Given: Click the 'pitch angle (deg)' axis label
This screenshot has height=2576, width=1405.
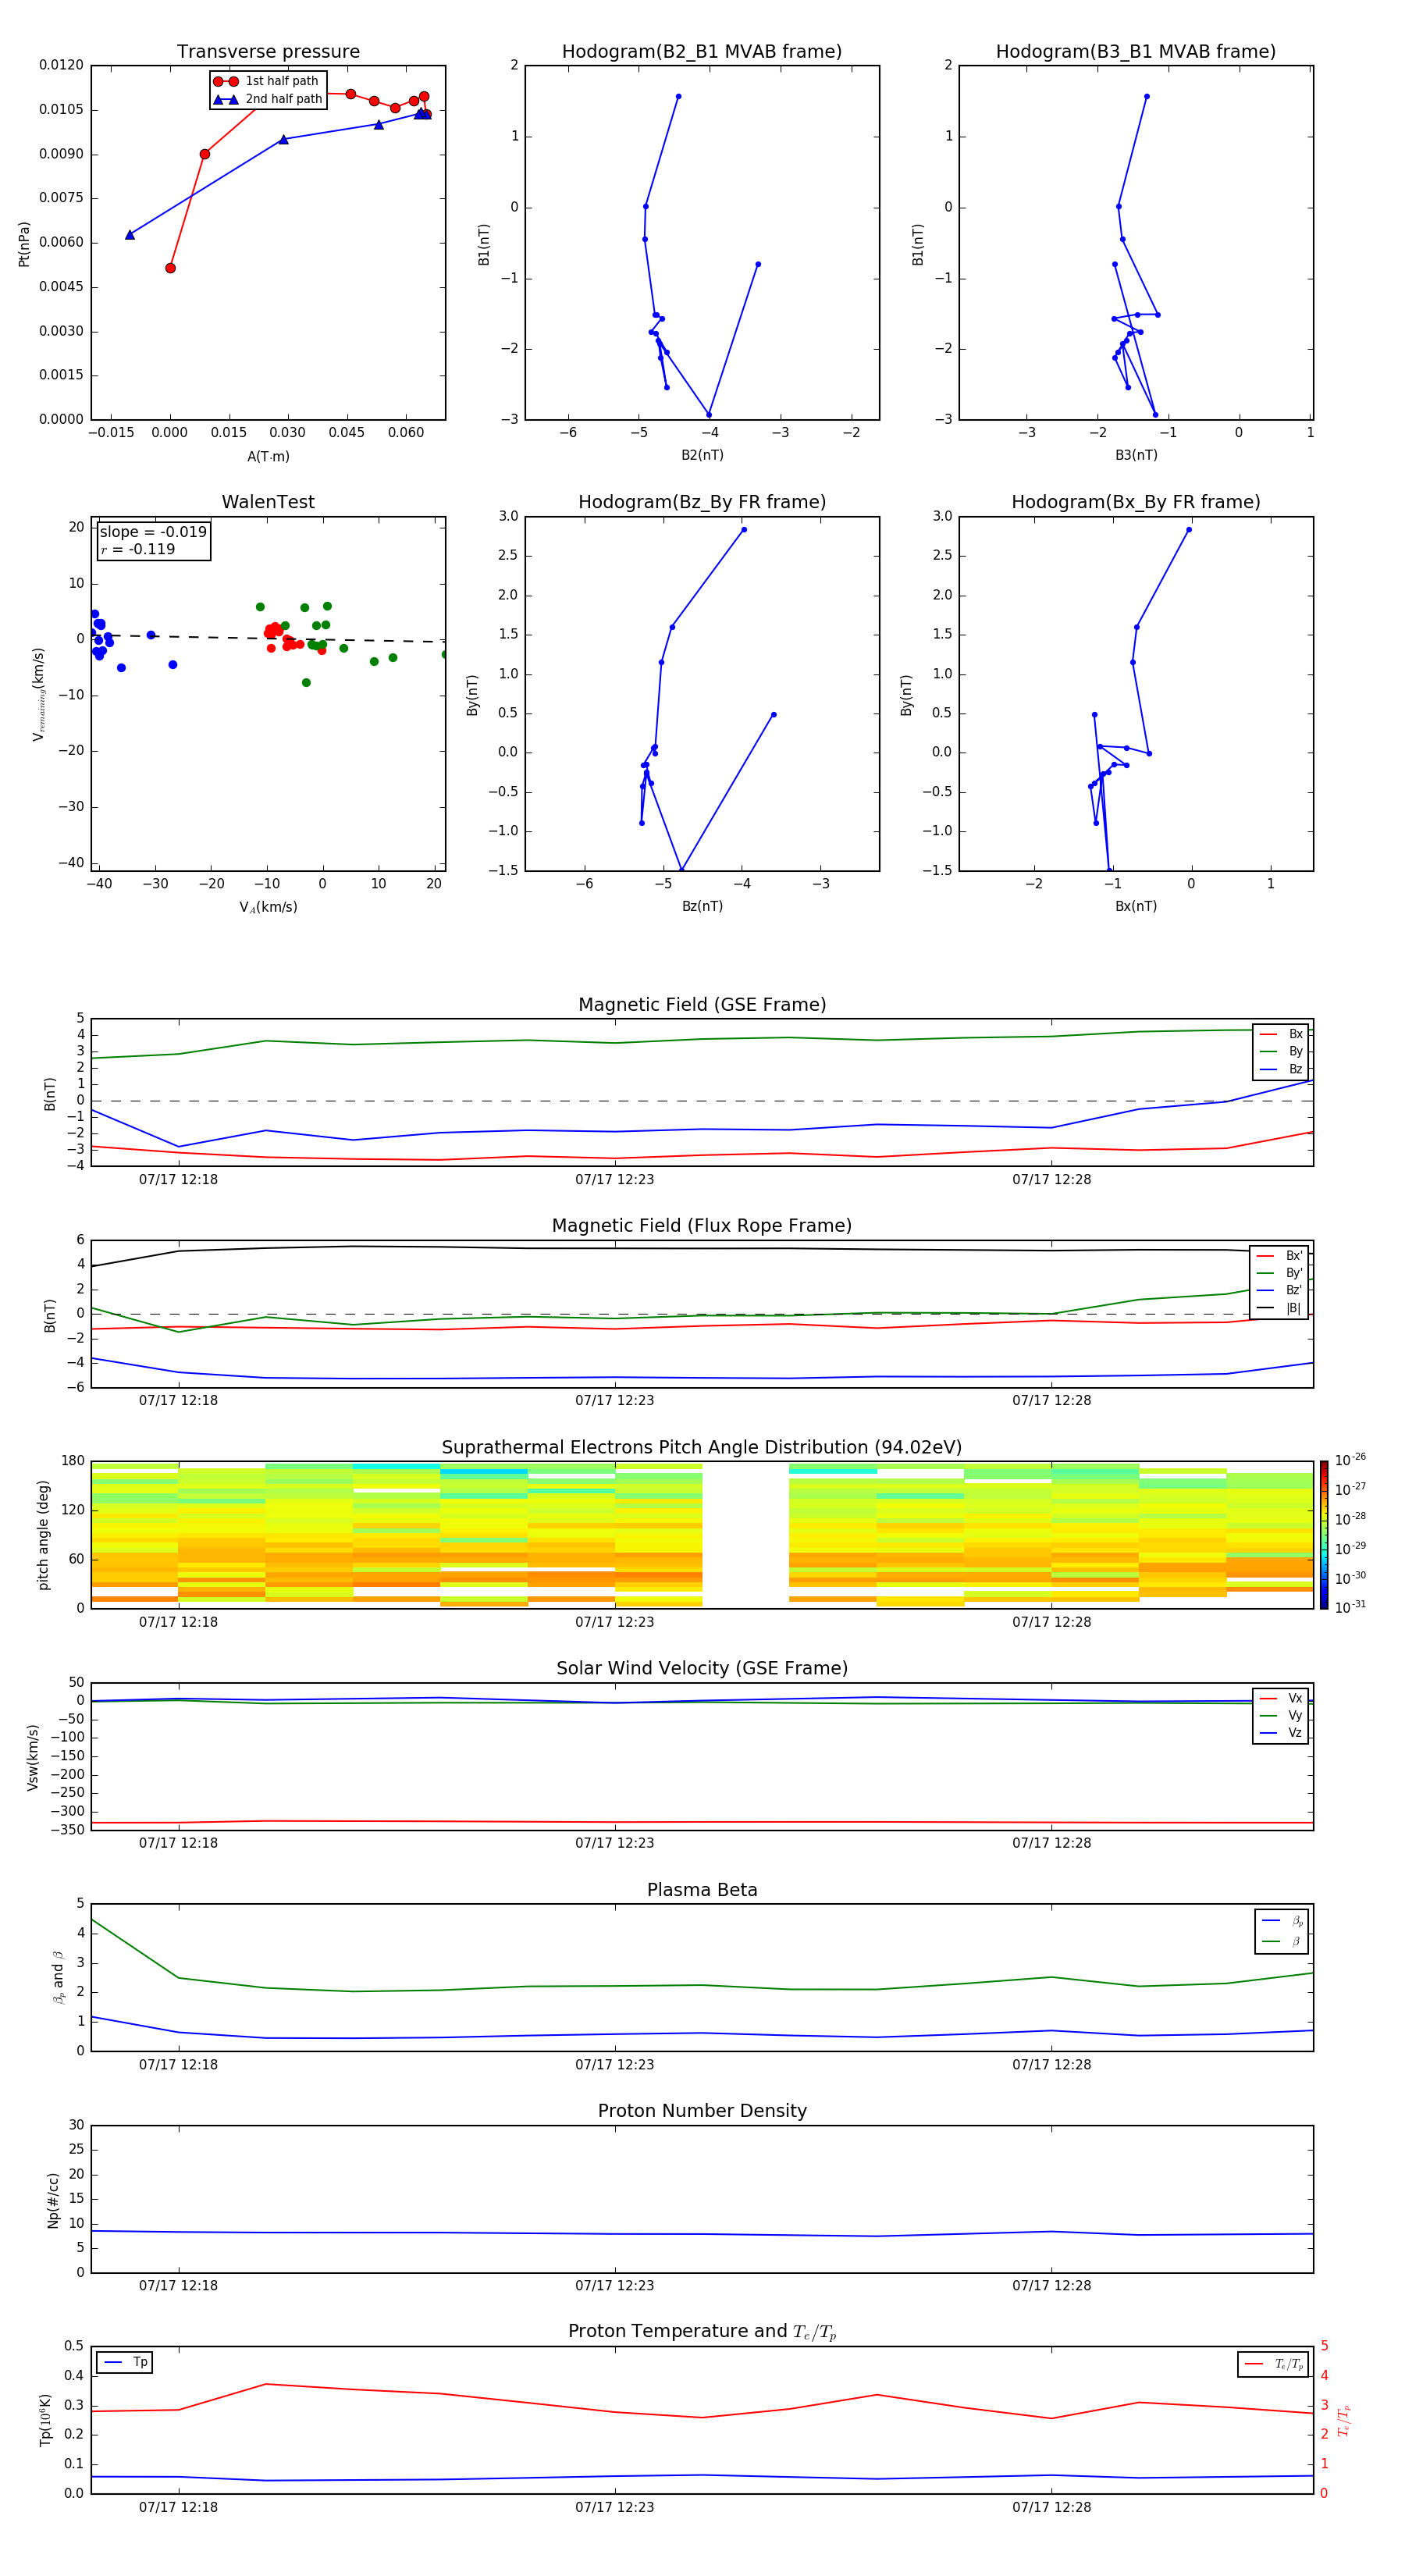Looking at the screenshot, I should [x=43, y=1535].
